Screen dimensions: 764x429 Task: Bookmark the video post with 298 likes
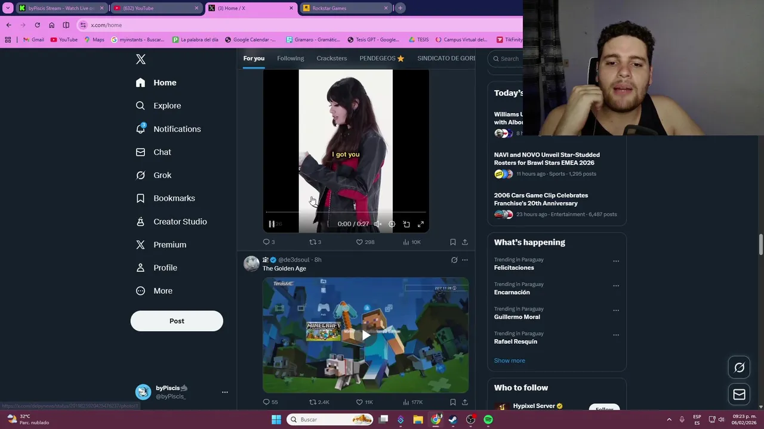pyautogui.click(x=453, y=242)
